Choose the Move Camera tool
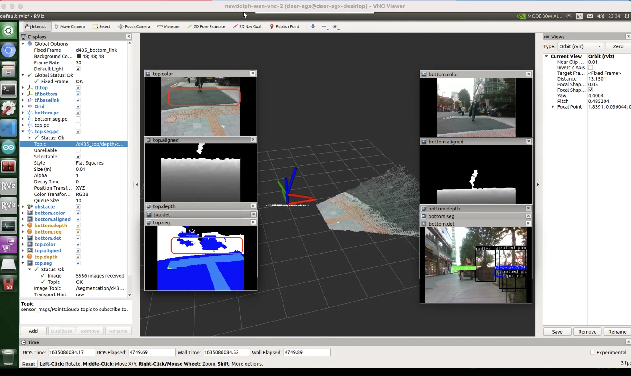This screenshot has width=631, height=376. pos(69,26)
